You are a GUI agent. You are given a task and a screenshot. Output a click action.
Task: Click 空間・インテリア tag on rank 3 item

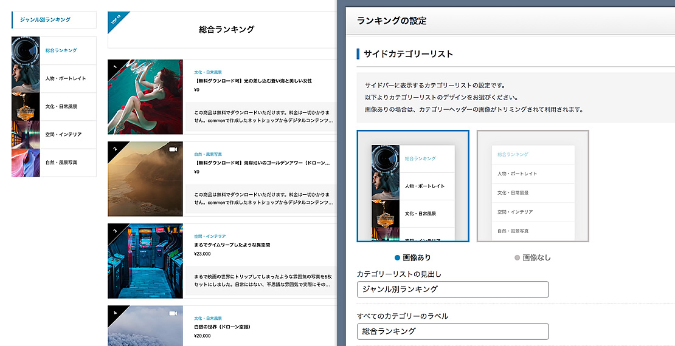pyautogui.click(x=210, y=236)
